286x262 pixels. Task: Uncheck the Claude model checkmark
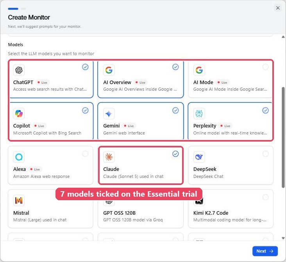click(x=175, y=154)
